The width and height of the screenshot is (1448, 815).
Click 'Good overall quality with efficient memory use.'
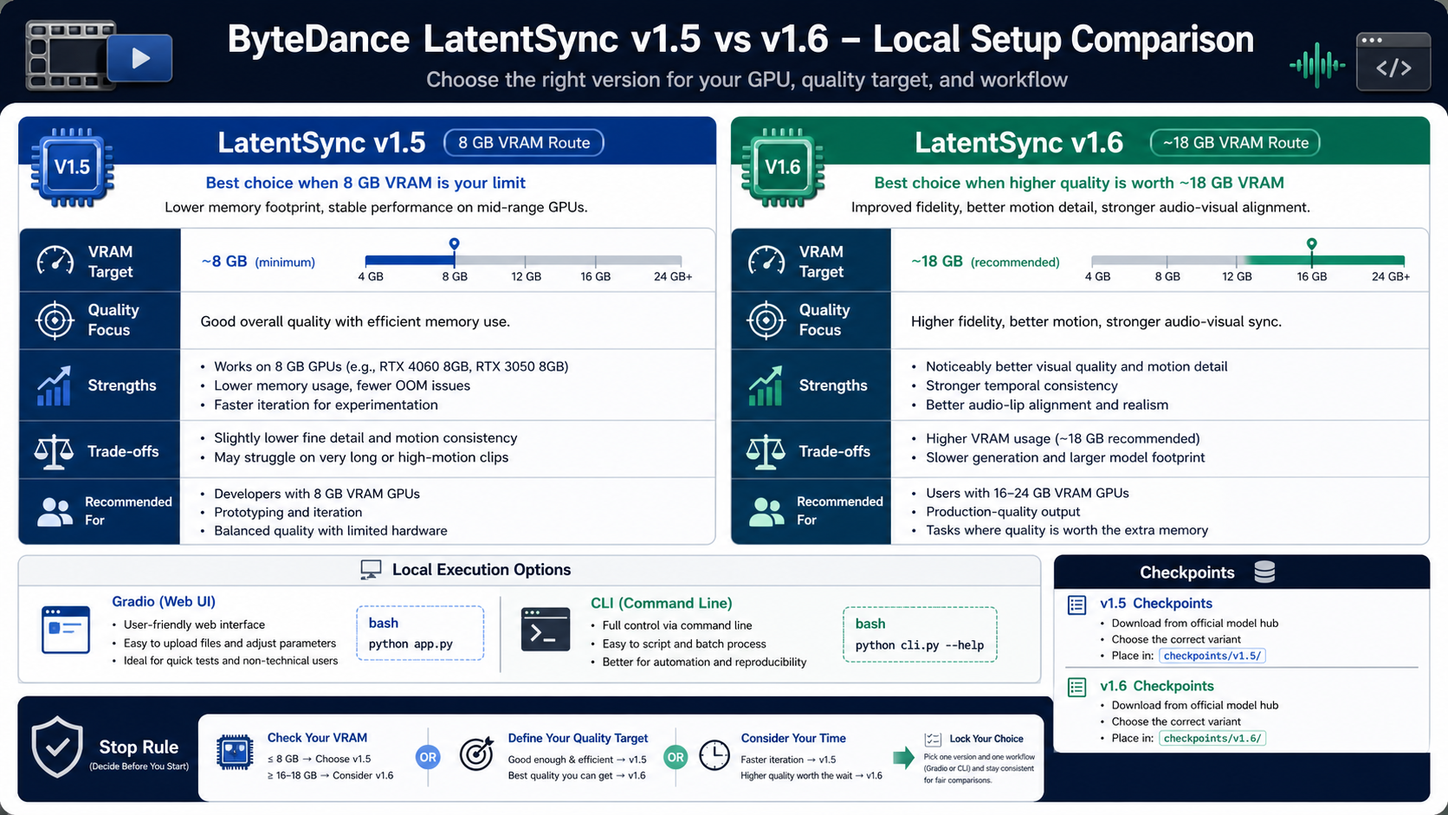[x=355, y=321]
